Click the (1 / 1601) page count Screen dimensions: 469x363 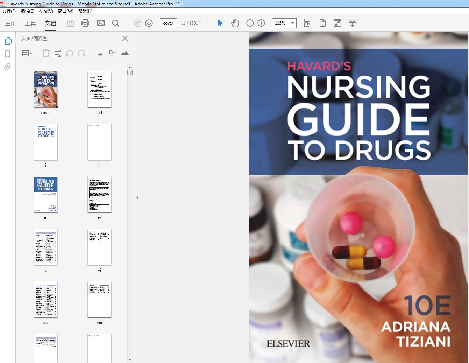pos(191,23)
